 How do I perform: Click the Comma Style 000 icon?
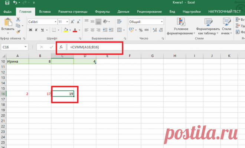(x=147, y=30)
